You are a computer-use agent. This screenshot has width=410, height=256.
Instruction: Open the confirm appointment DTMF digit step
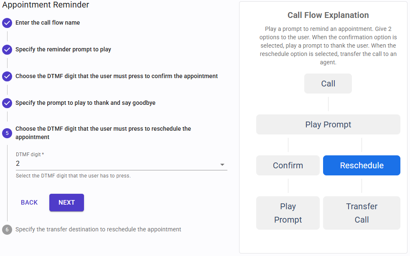pyautogui.click(x=117, y=76)
